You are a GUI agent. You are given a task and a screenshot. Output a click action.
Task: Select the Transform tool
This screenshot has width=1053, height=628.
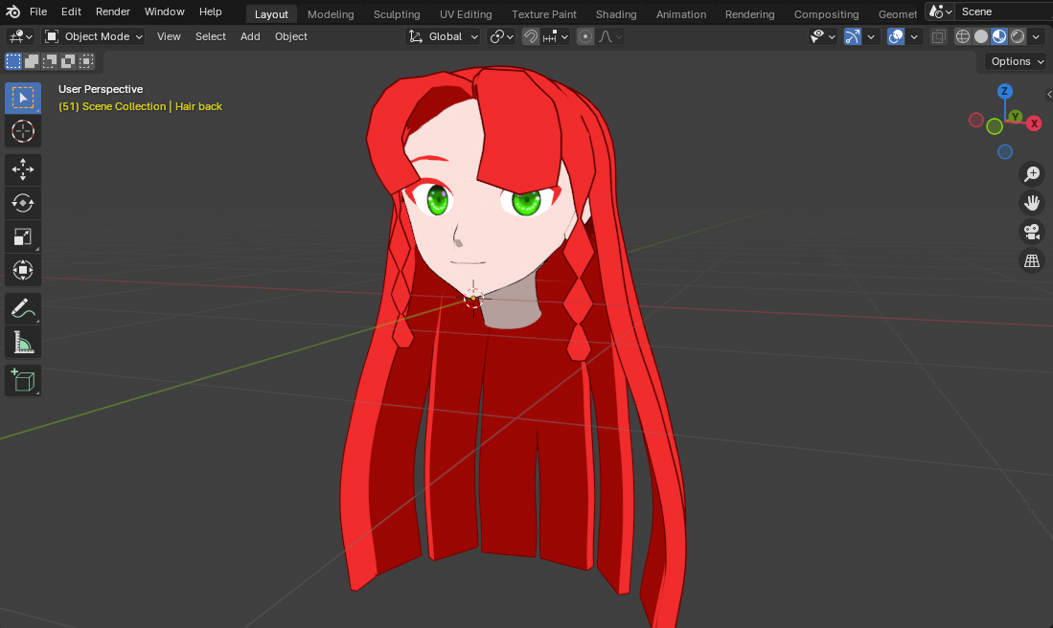(x=23, y=270)
